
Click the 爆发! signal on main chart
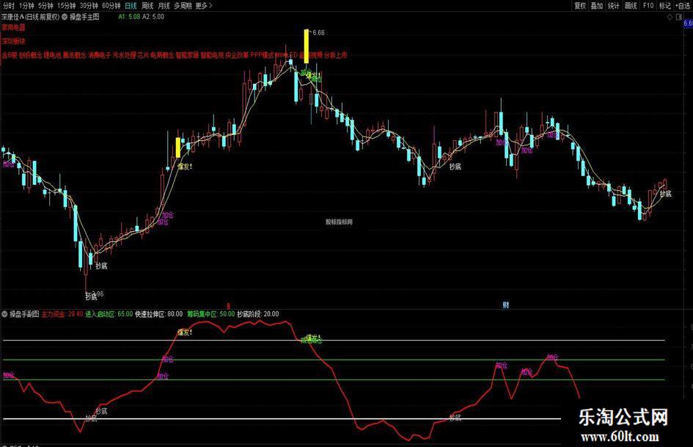click(x=185, y=167)
